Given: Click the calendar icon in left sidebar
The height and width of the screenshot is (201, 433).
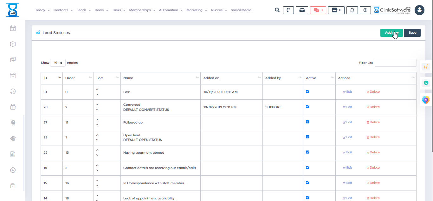Looking at the screenshot, I should click(13, 28).
